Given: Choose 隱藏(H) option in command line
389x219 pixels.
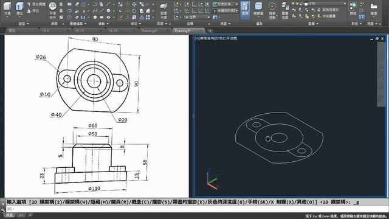Looking at the screenshot, I should point(100,202).
